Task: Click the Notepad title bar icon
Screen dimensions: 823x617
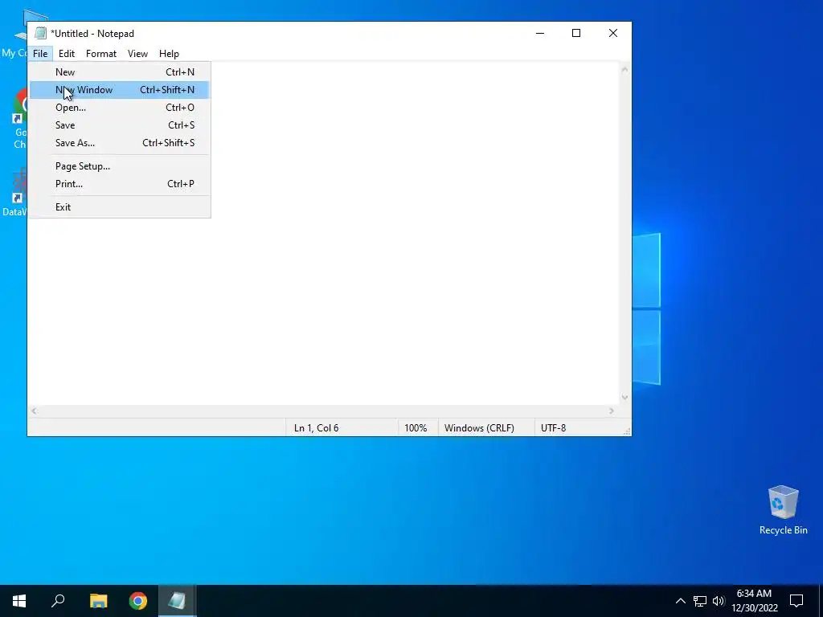Action: tap(40, 34)
